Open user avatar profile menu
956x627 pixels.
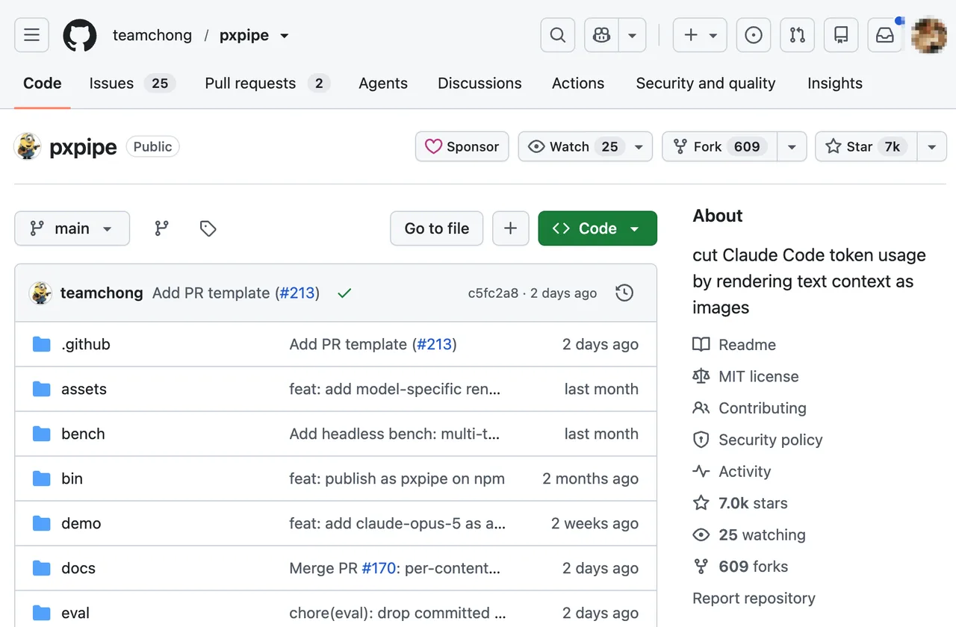[929, 35]
